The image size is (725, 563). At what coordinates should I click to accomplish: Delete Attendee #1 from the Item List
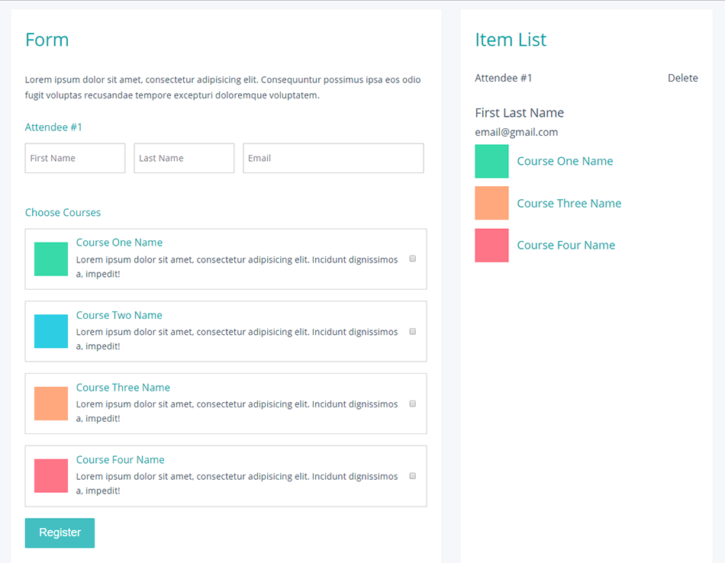point(682,77)
